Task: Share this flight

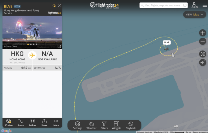Action: (44, 123)
